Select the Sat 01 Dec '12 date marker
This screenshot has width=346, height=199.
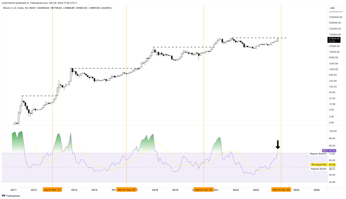click(52, 190)
